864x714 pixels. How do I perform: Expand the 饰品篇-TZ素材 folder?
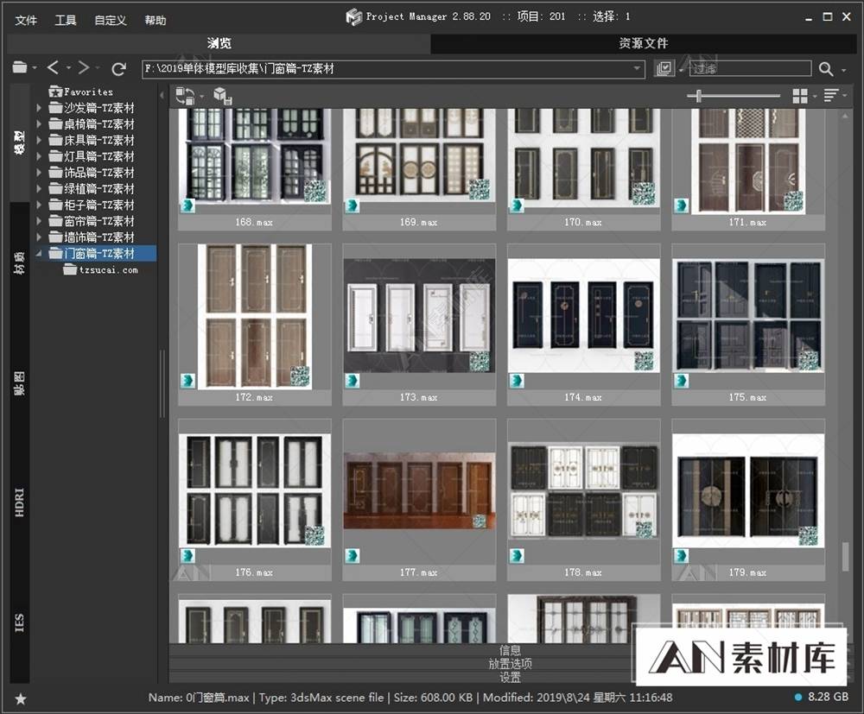39,173
